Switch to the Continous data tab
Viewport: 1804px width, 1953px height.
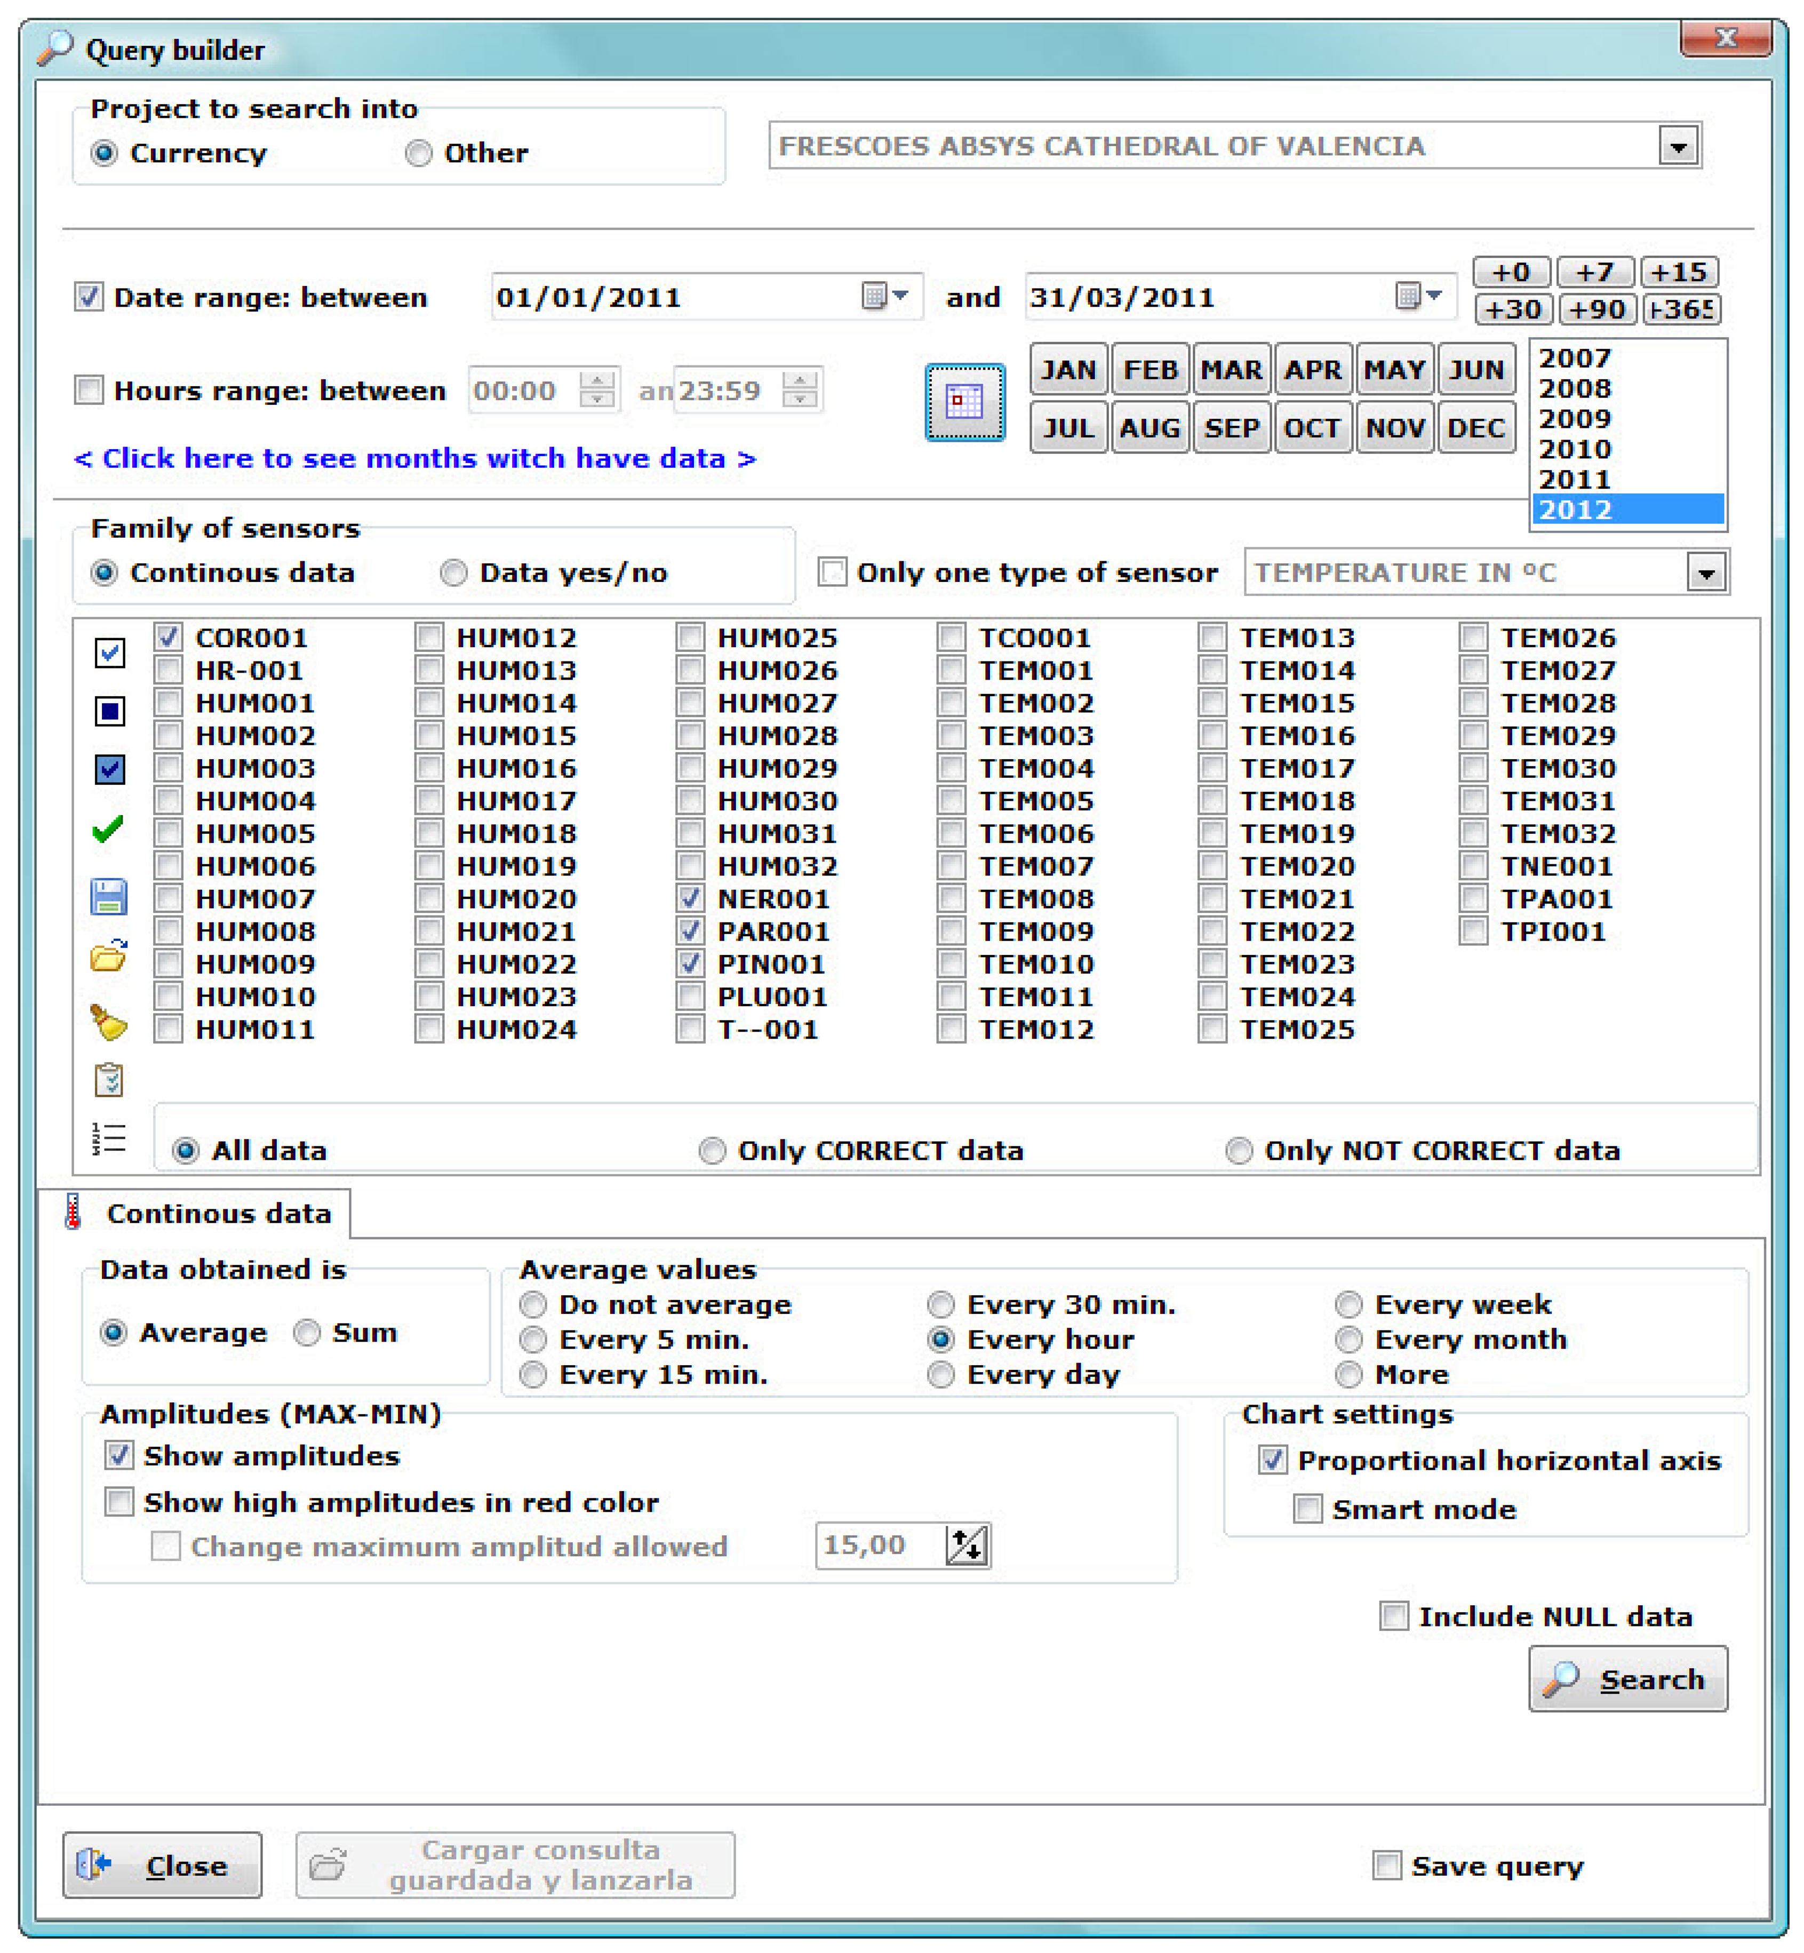click(x=195, y=1214)
